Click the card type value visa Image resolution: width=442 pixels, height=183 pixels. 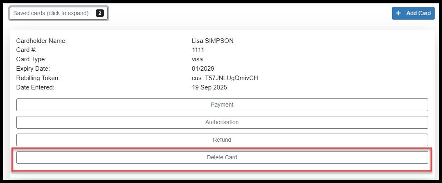[197, 59]
